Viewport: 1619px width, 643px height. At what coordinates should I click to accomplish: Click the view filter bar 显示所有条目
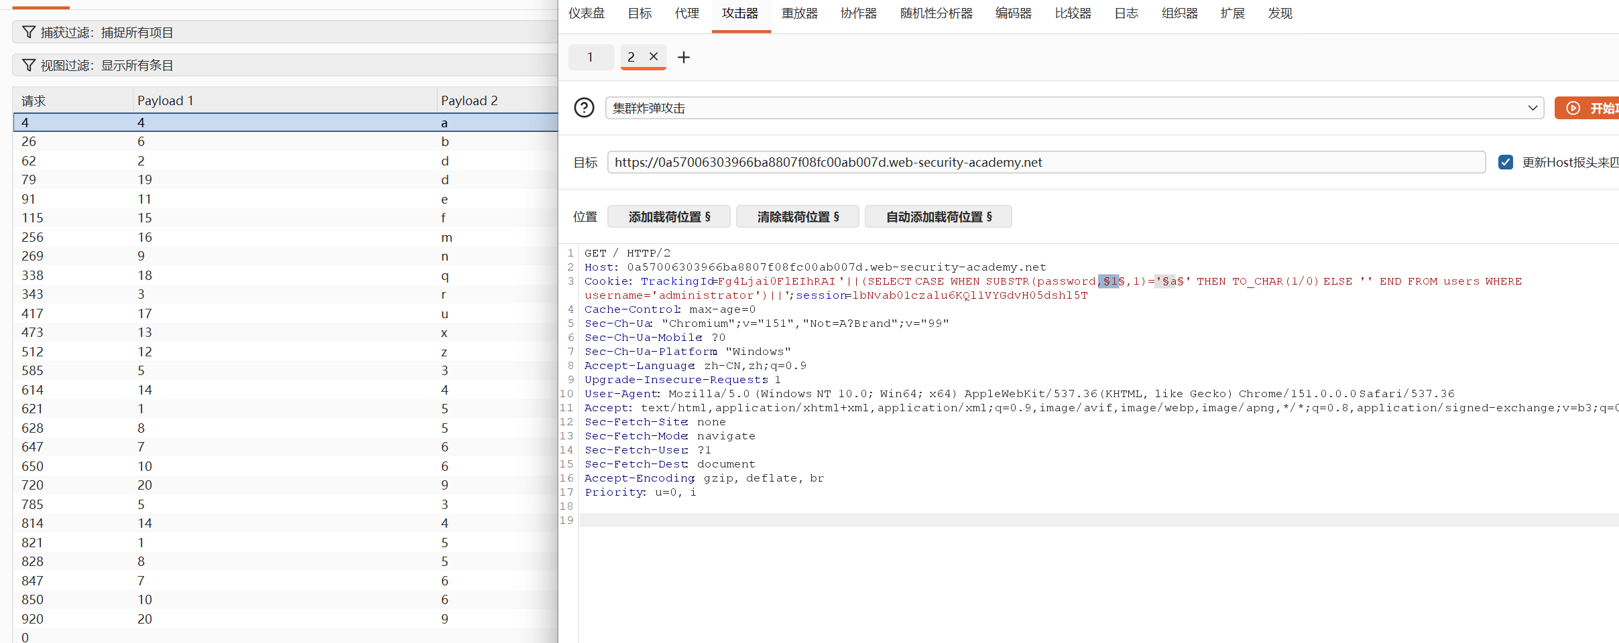tap(286, 65)
